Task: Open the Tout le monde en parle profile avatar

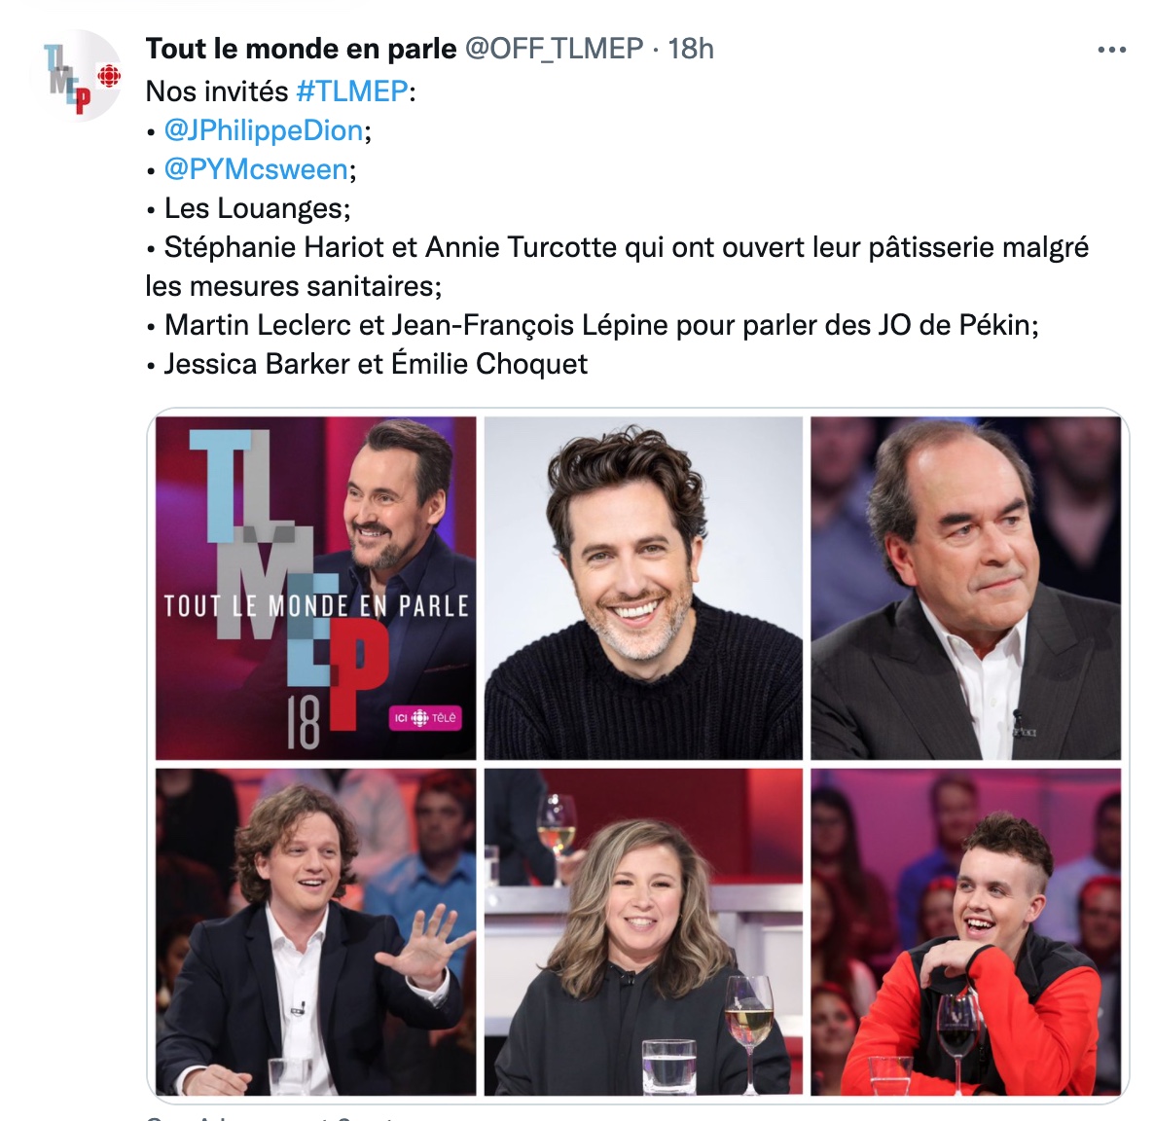Action: pyautogui.click(x=75, y=76)
